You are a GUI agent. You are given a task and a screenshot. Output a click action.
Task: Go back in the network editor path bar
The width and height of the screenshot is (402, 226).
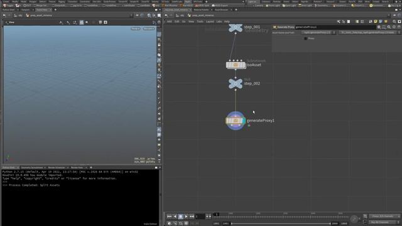(x=166, y=16)
